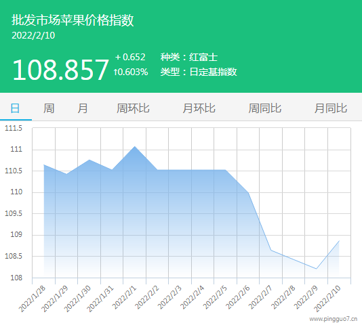Click the 2022/1/28 x-axis label
The image size is (362, 325).
pyautogui.click(x=32, y=299)
